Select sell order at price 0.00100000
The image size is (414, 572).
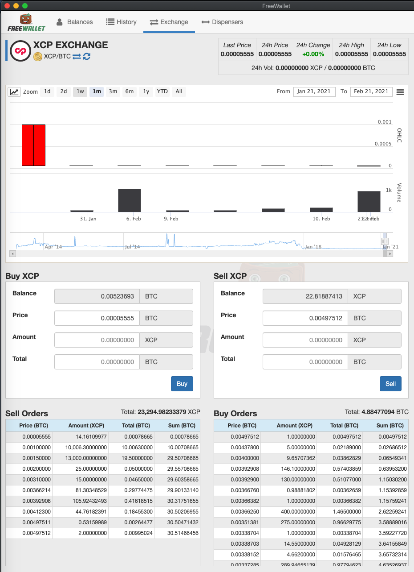click(x=103, y=447)
